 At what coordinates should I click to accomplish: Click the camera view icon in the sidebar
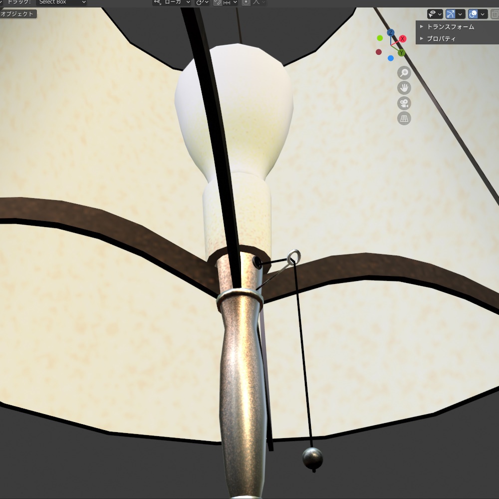point(404,103)
